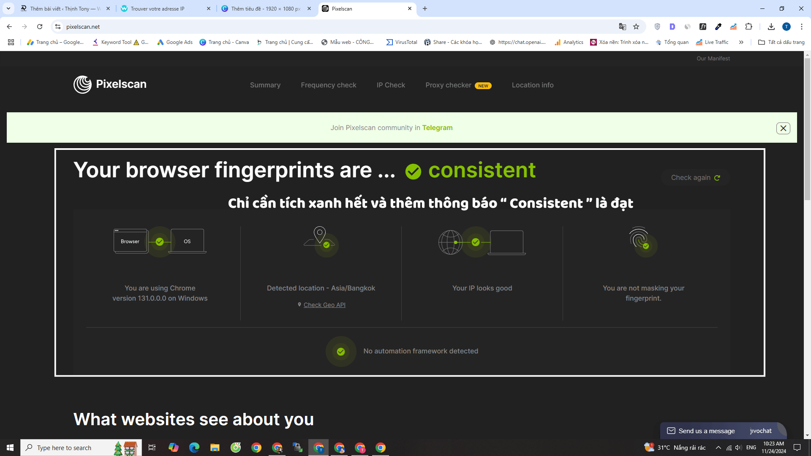811x456 pixels.
Task: Click the Check again button
Action: pos(695,177)
